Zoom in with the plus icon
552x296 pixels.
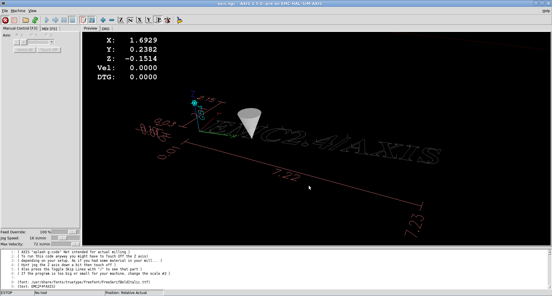coord(103,20)
